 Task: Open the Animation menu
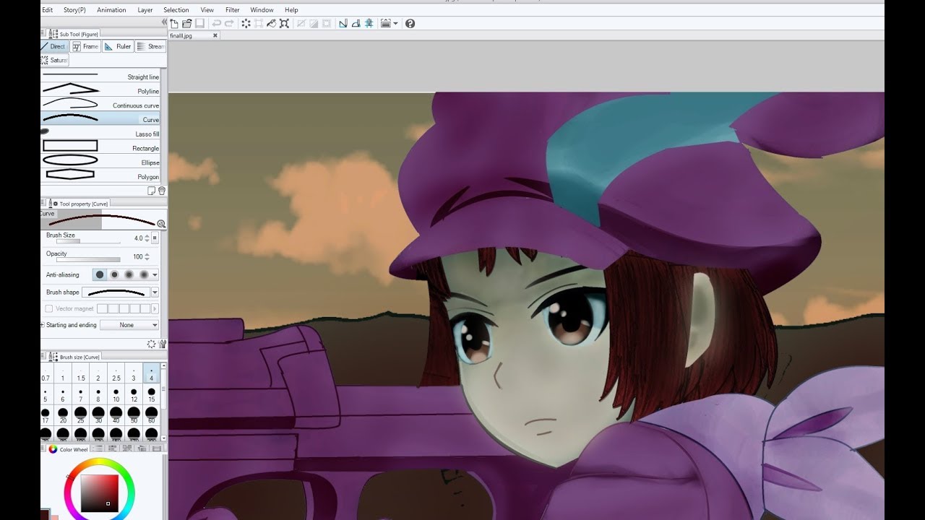(x=111, y=9)
